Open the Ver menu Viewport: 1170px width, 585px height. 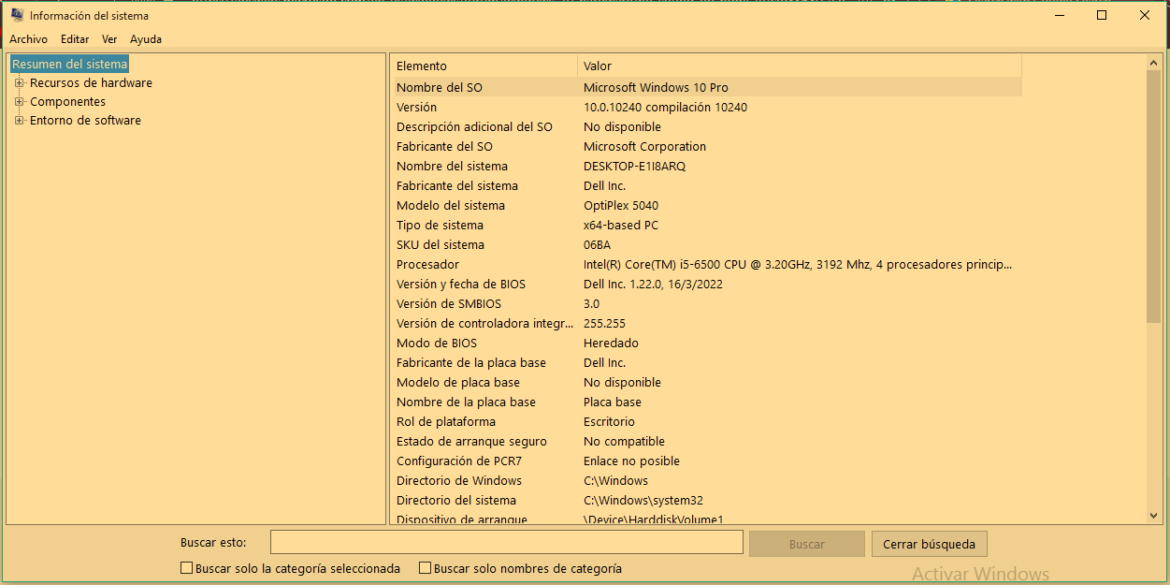[x=109, y=39]
